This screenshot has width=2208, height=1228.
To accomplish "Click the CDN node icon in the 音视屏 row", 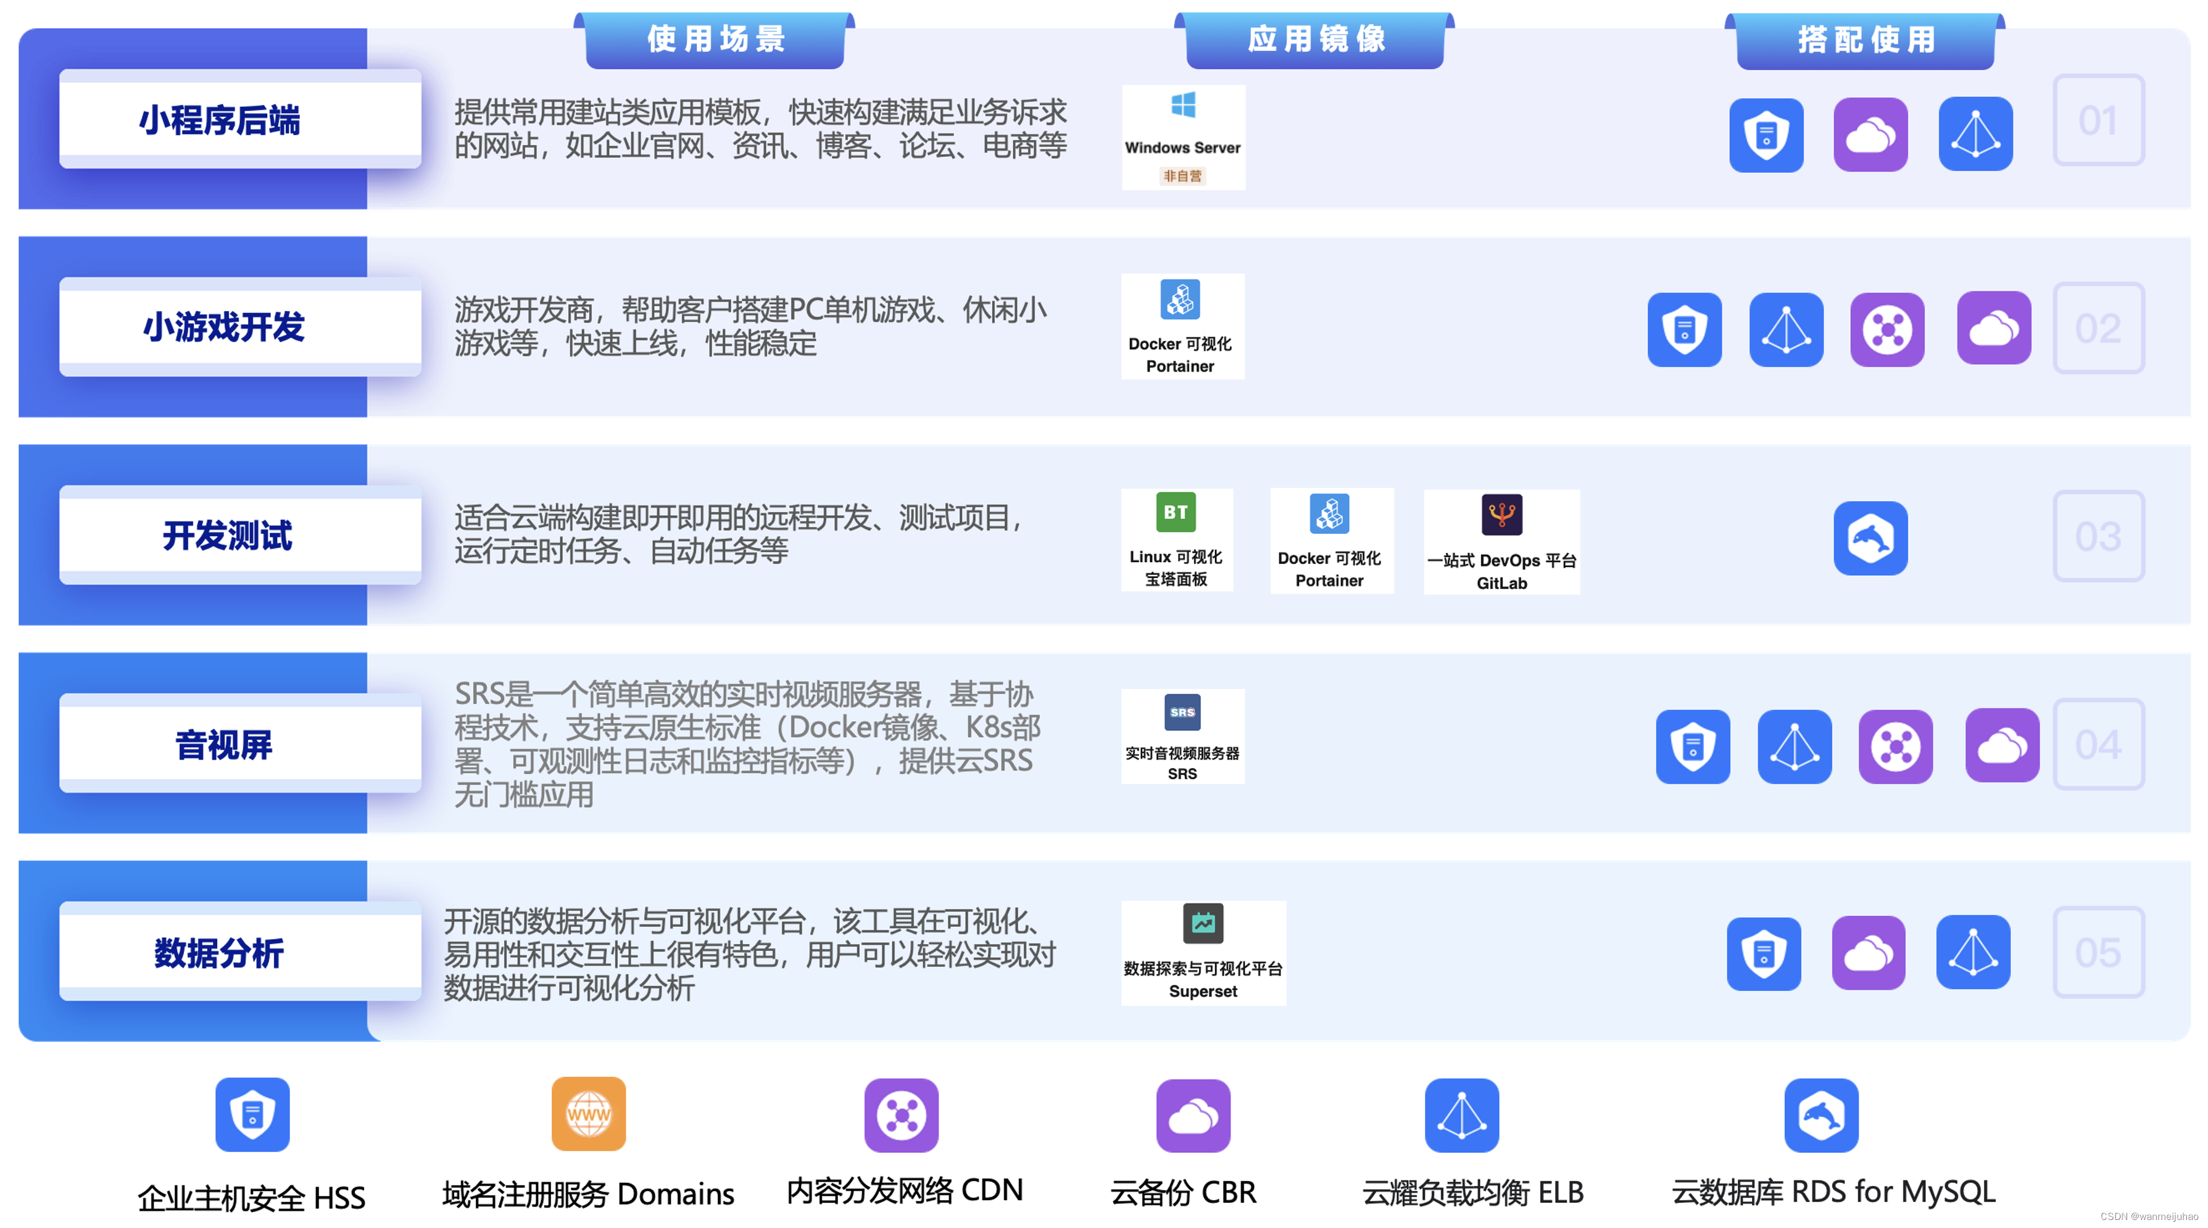I will [1896, 747].
